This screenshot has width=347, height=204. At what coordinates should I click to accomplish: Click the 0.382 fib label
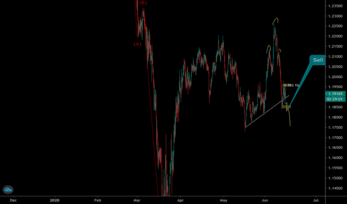tap(291, 85)
